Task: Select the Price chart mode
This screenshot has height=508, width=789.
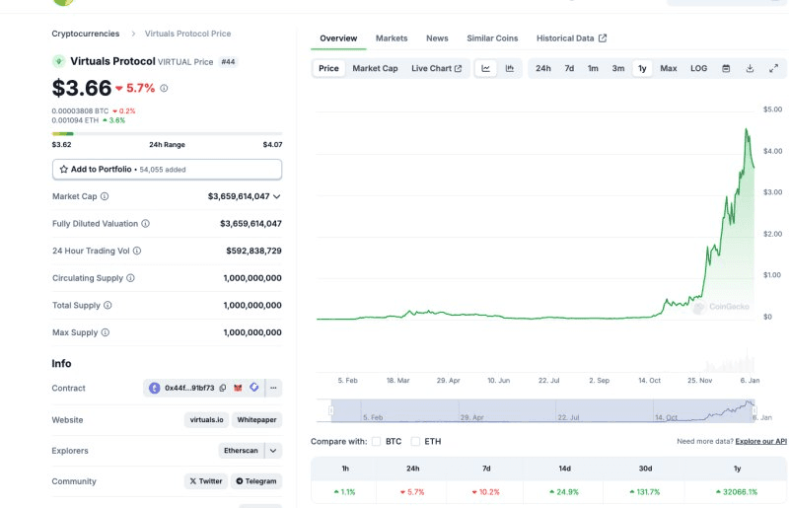Action: [328, 68]
